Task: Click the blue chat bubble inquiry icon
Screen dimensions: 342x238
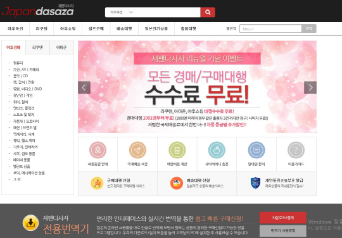Action: coord(256,150)
